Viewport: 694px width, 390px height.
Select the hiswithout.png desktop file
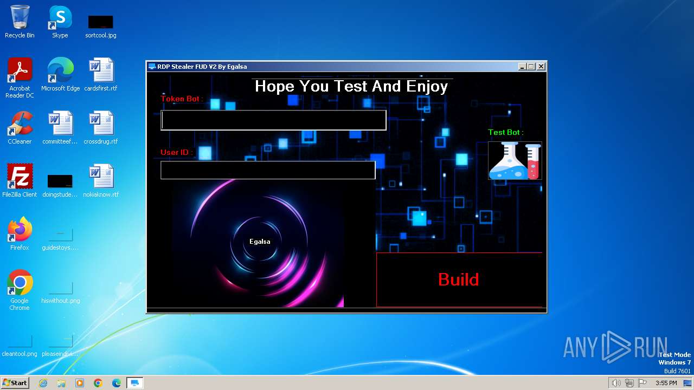point(60,292)
